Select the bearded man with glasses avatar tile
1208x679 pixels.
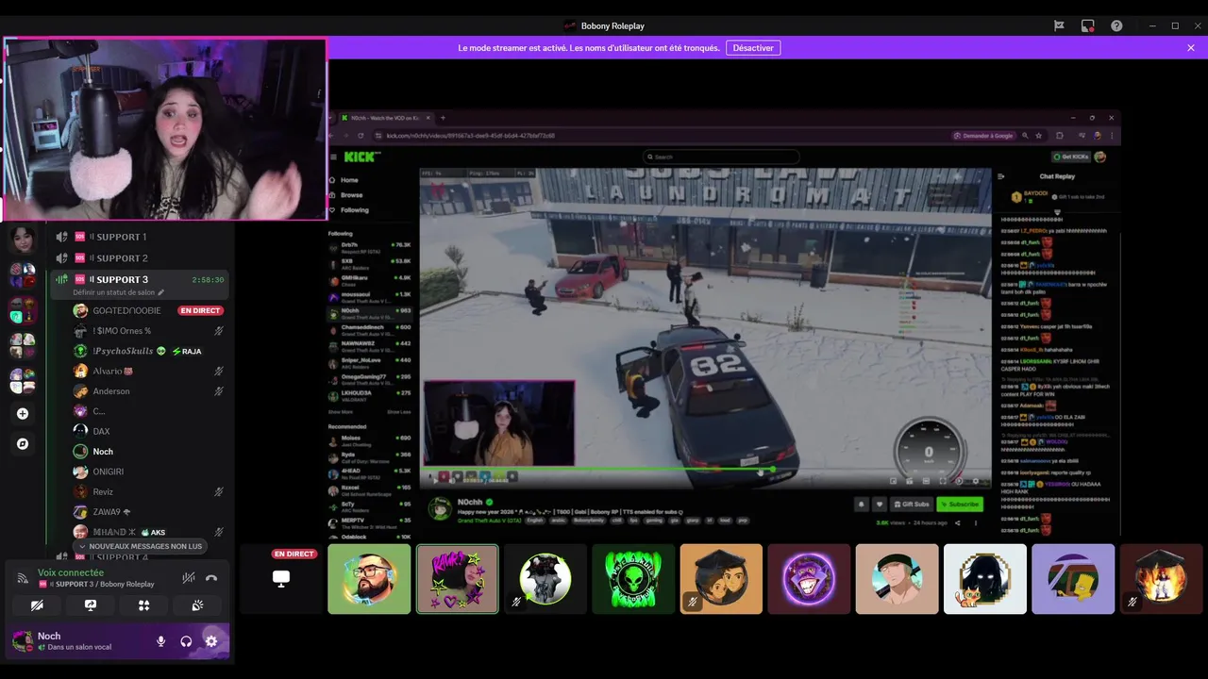click(369, 579)
